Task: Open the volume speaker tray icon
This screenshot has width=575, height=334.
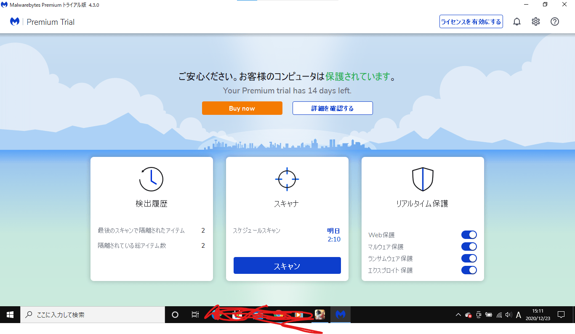Action: 508,315
